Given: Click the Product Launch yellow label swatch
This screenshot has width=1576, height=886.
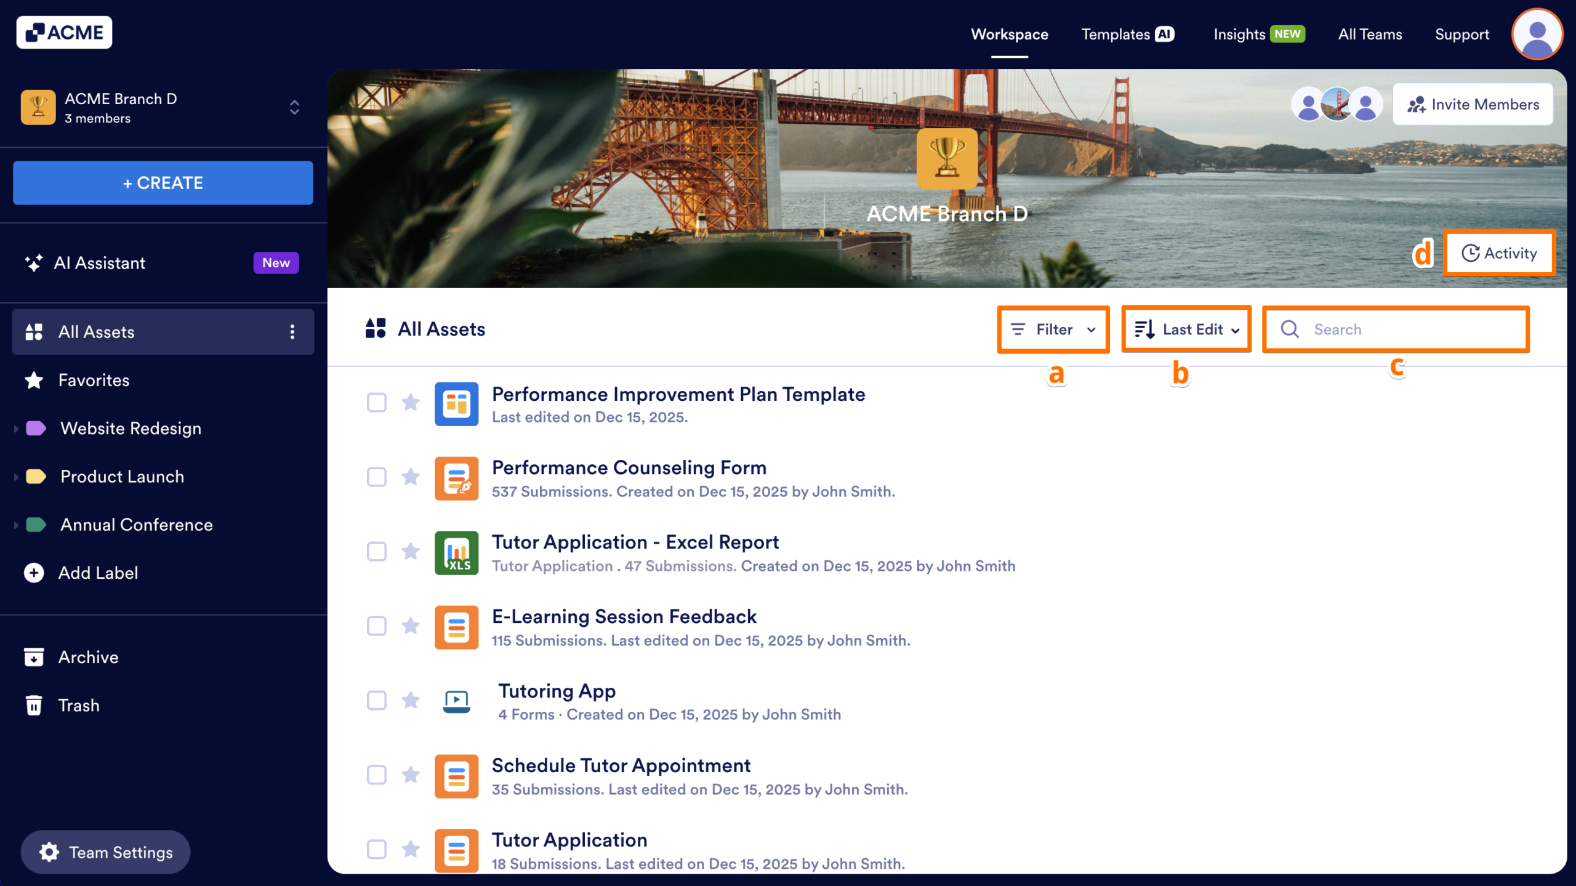Looking at the screenshot, I should pyautogui.click(x=36, y=476).
